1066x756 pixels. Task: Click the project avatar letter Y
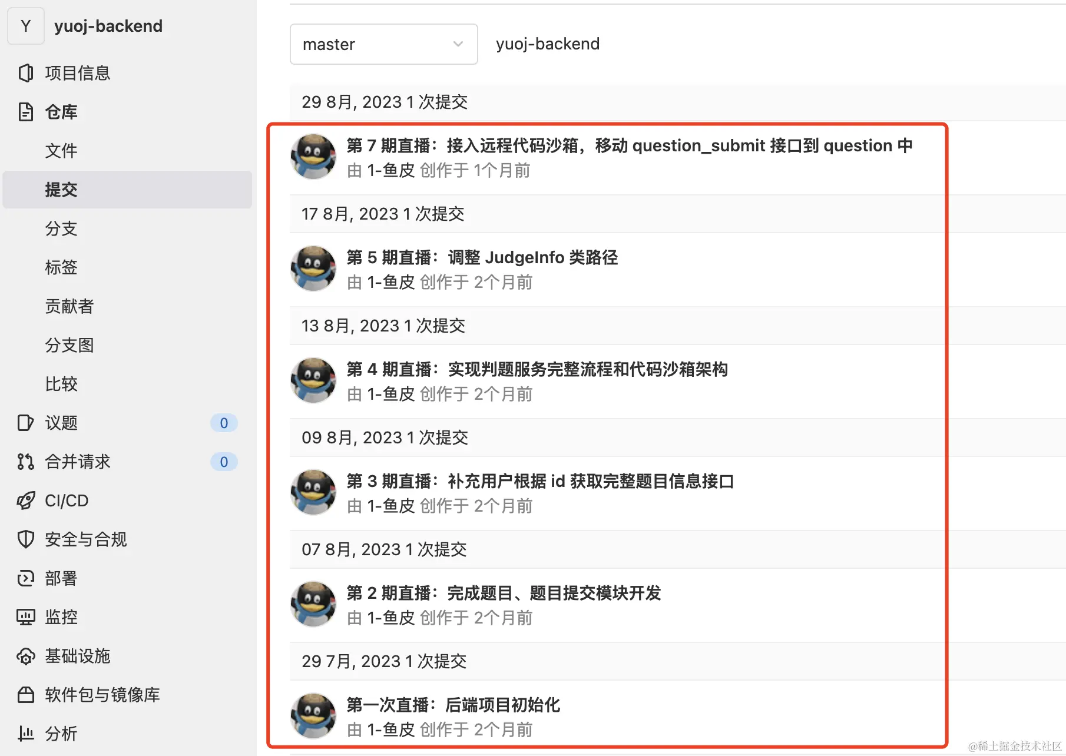tap(26, 26)
